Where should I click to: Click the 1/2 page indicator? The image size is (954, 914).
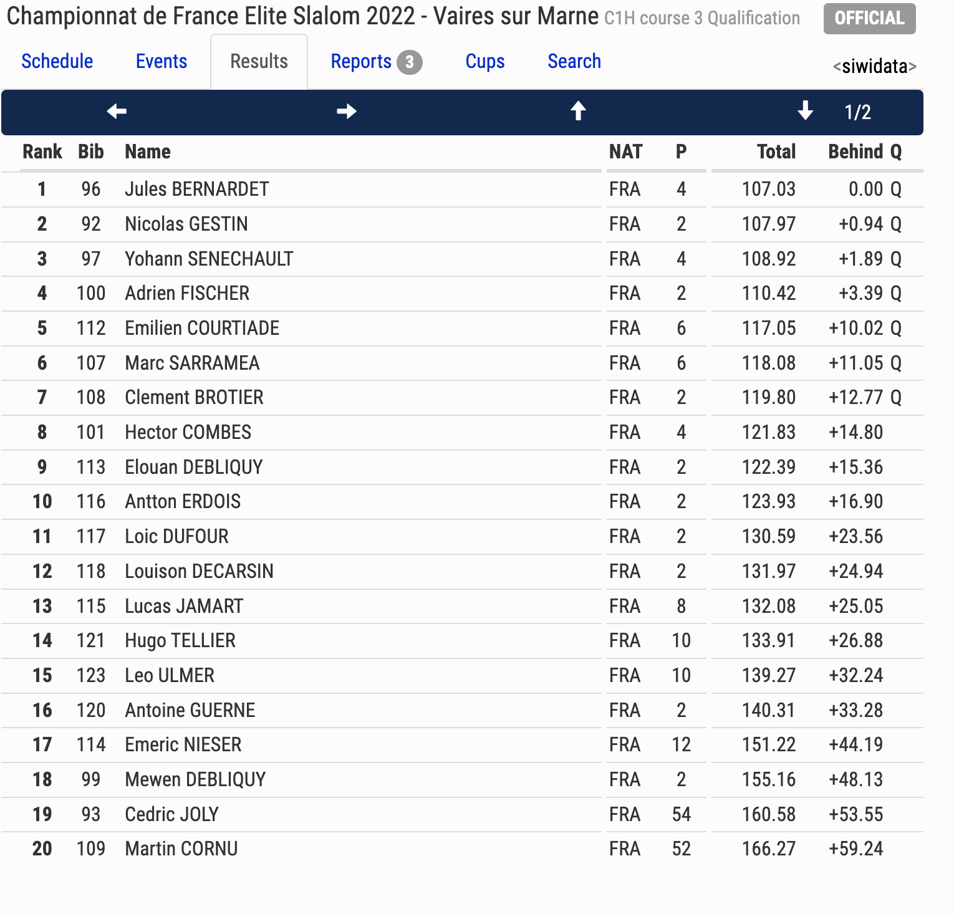point(857,112)
